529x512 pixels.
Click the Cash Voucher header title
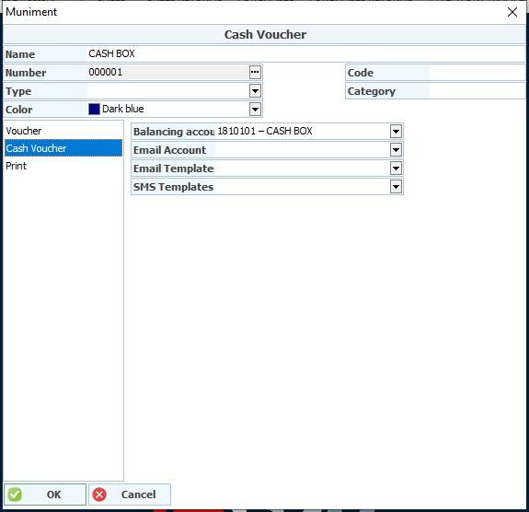265,34
